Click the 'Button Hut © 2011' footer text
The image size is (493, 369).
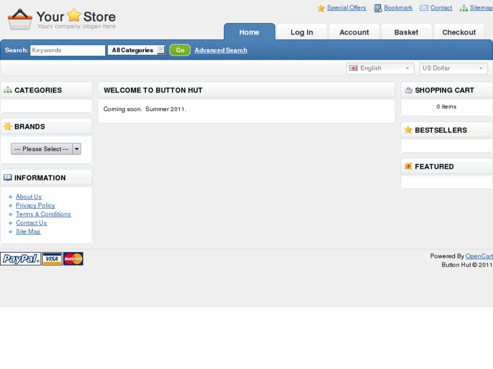coord(467,265)
